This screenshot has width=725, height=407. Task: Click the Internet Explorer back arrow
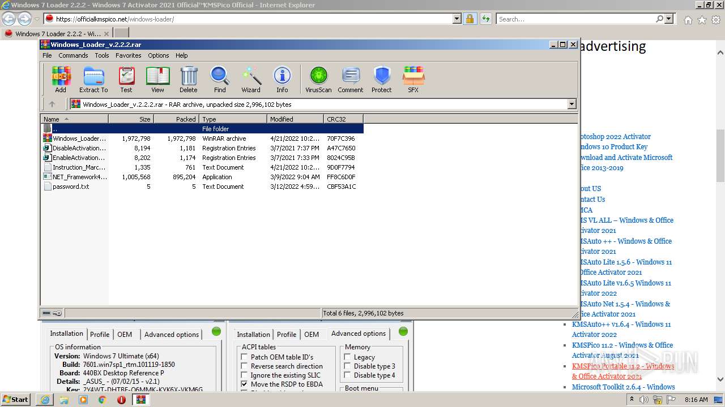[x=9, y=19]
